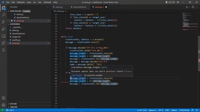200x112 pixels.
Task: Open the Go menu
Action: click(35, 2)
